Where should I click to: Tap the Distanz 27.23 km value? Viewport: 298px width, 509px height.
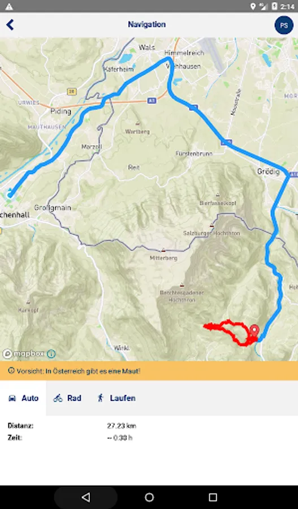[122, 426]
